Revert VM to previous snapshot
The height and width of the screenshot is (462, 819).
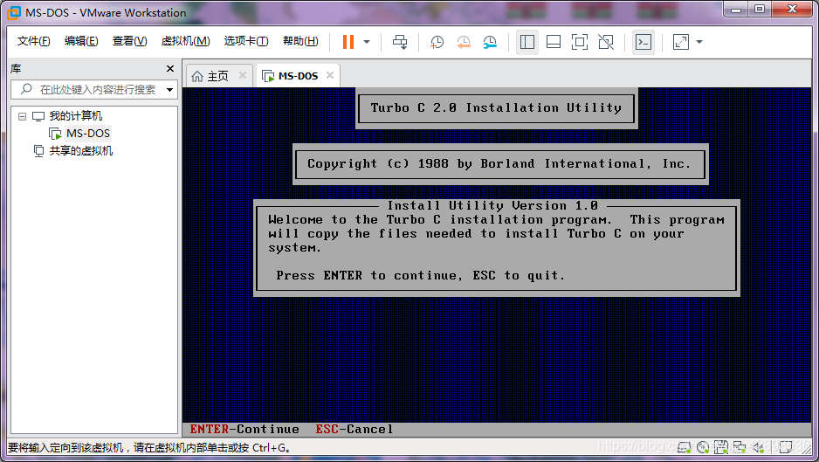(x=464, y=42)
